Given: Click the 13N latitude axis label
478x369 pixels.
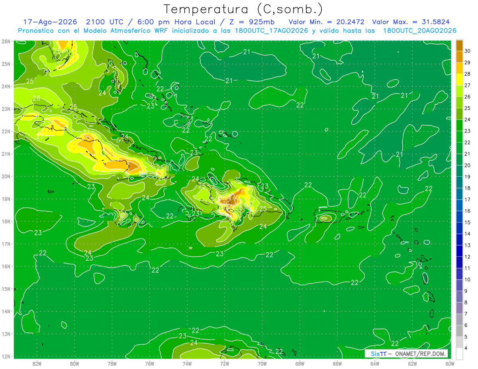Looking at the screenshot, I should pos(6,334).
